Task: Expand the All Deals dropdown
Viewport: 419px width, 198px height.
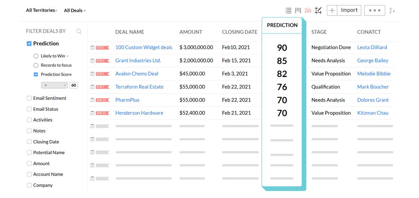Action: [x=75, y=10]
